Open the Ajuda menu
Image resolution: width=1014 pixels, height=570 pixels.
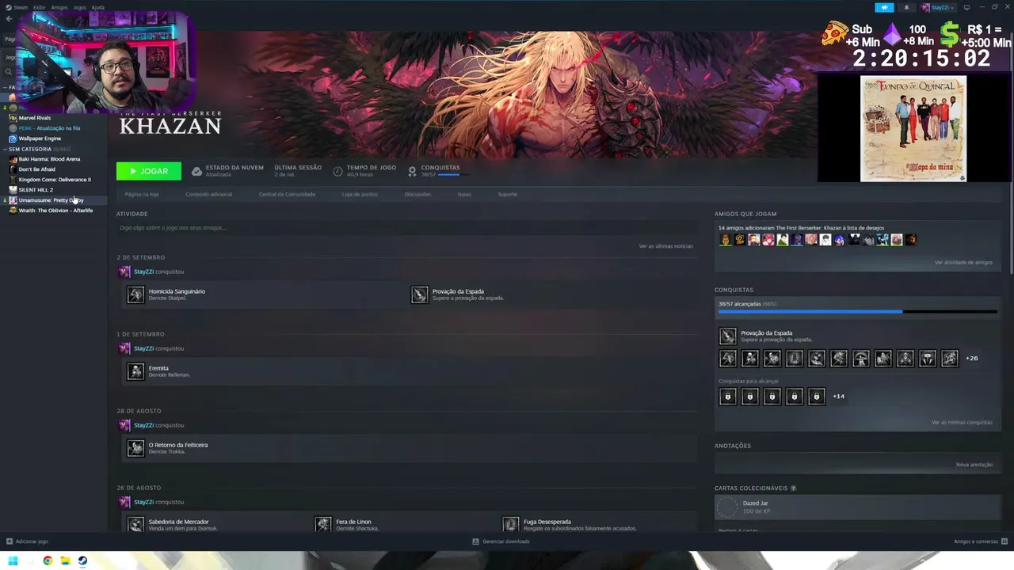pos(97,7)
